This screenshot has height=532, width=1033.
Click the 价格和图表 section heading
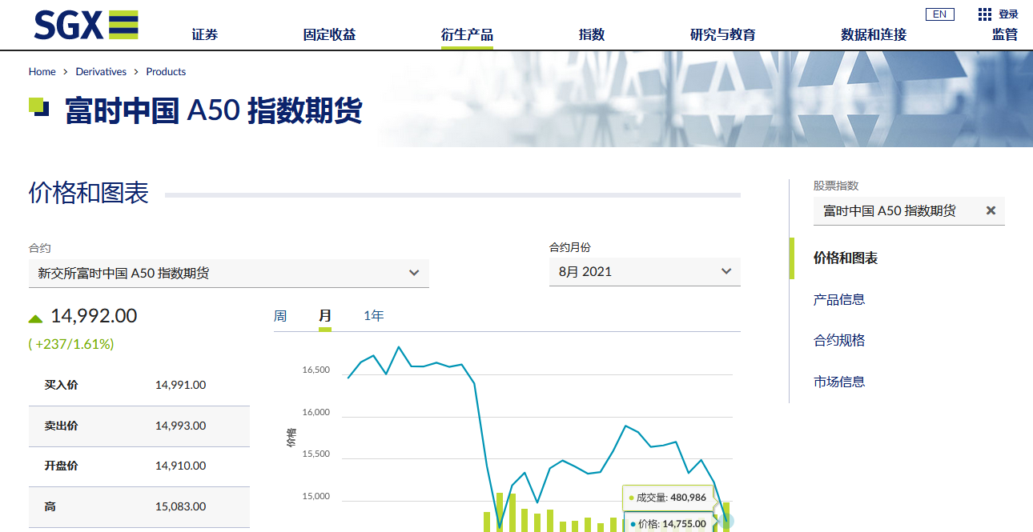[89, 193]
